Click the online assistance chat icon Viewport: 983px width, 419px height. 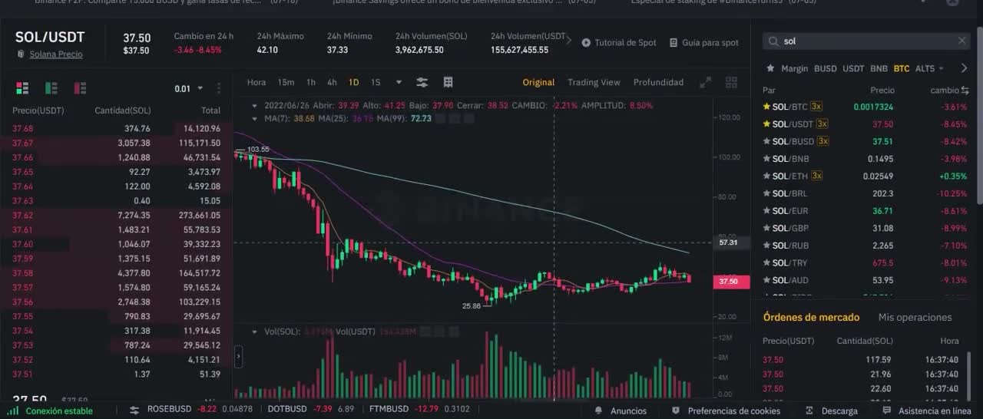pos(886,411)
